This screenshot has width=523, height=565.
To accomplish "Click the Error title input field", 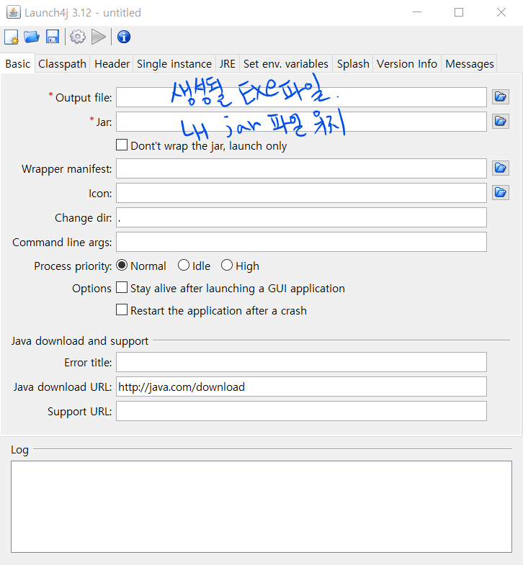I will pos(301,362).
